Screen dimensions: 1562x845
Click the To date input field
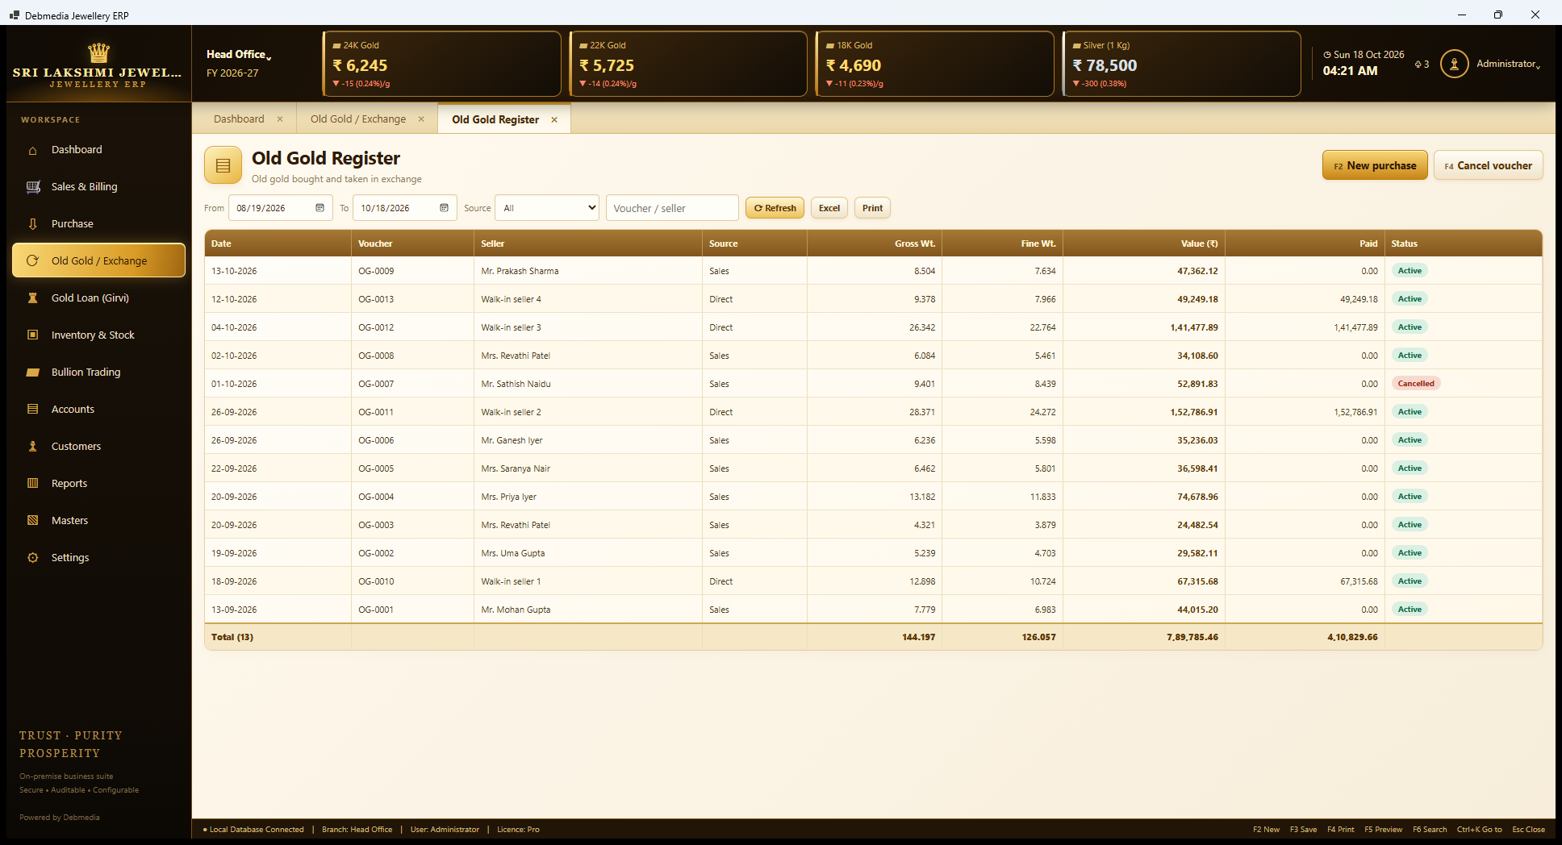(x=404, y=208)
